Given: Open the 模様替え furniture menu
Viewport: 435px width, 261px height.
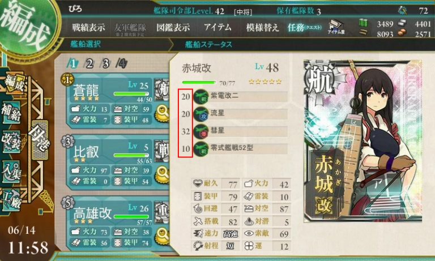Looking at the screenshot, I should click(x=262, y=28).
